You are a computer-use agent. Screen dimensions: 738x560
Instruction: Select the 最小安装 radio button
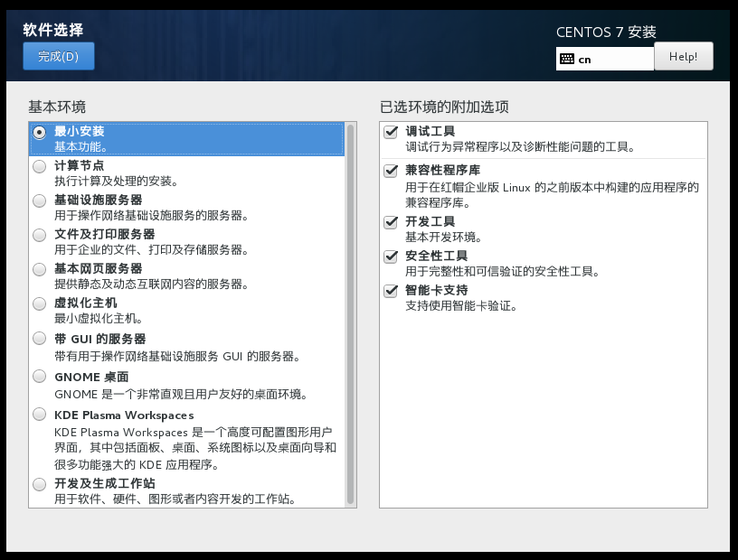pos(40,133)
